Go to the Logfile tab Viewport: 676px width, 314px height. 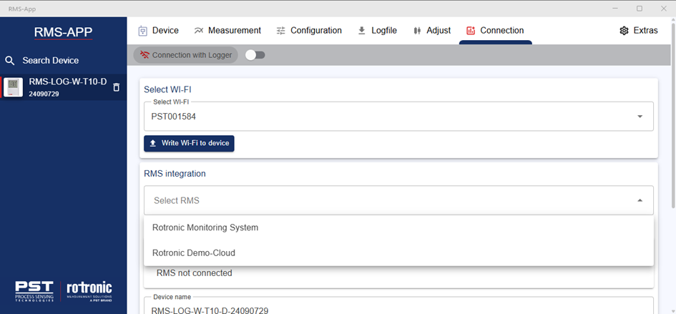[x=377, y=31]
